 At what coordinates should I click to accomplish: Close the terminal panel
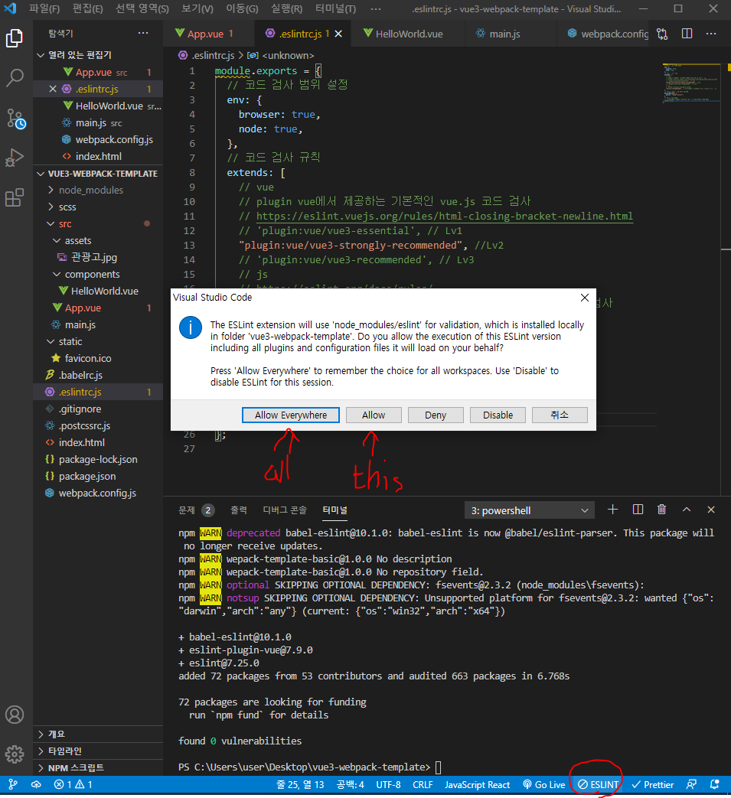711,510
